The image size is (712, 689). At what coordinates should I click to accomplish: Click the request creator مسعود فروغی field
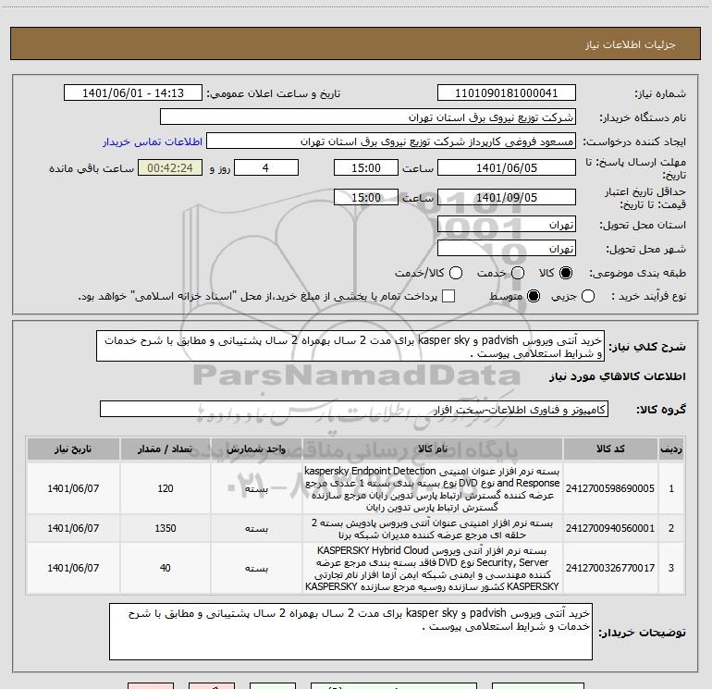tap(391, 141)
